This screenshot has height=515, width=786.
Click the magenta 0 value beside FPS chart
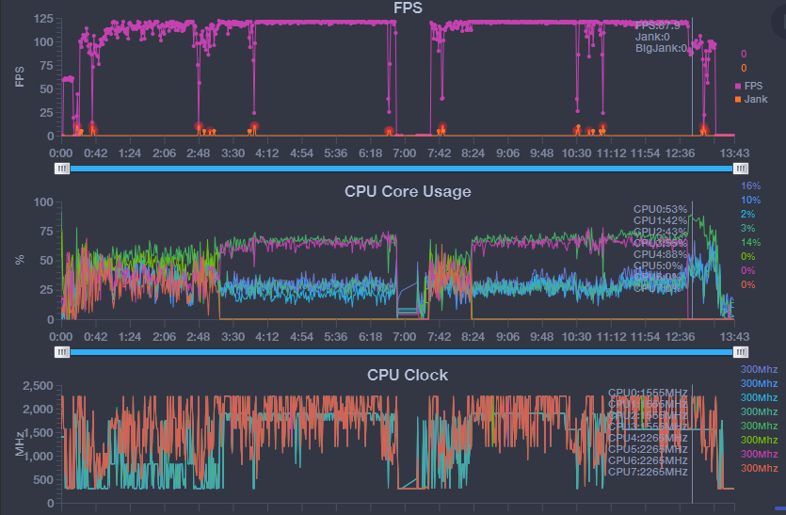point(744,54)
